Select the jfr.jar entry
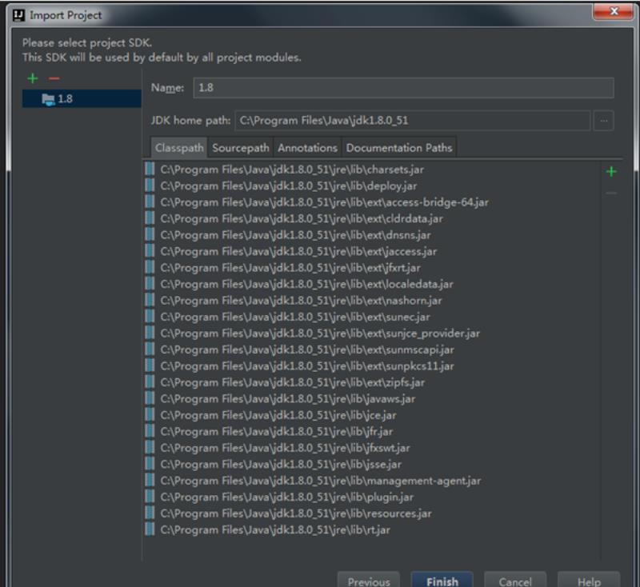Image resolution: width=640 pixels, height=587 pixels. (276, 432)
